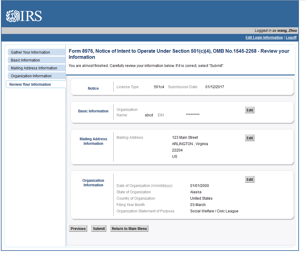Open Organization Information sidebar step
The width and height of the screenshot is (305, 256).
(x=37, y=76)
